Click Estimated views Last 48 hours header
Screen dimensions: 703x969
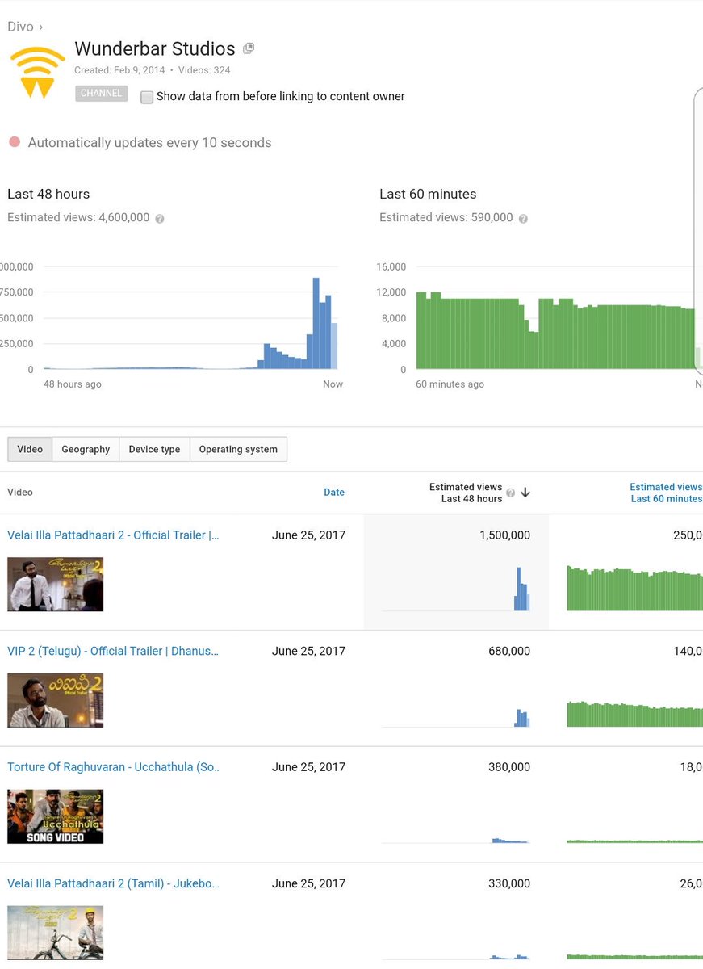tap(466, 493)
